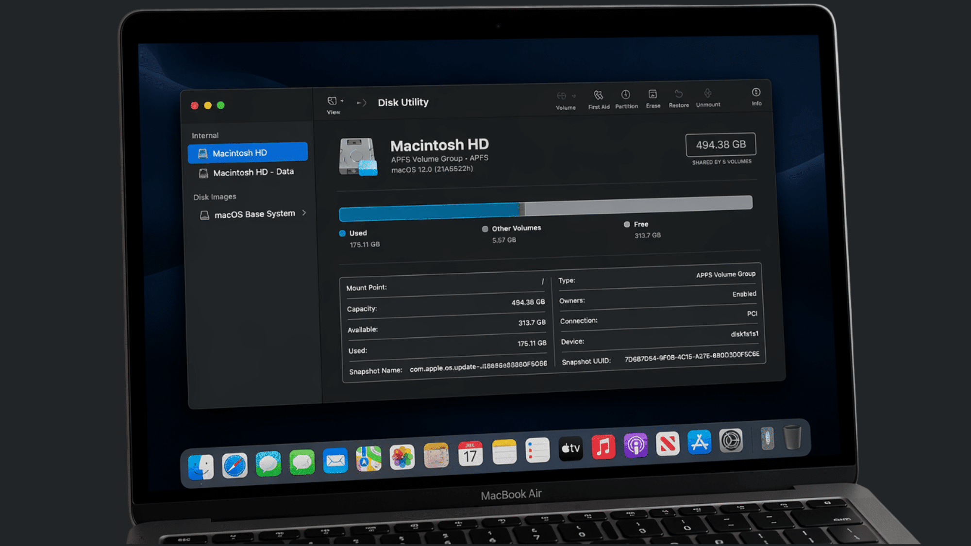Launch Safari from the Dock

click(234, 465)
